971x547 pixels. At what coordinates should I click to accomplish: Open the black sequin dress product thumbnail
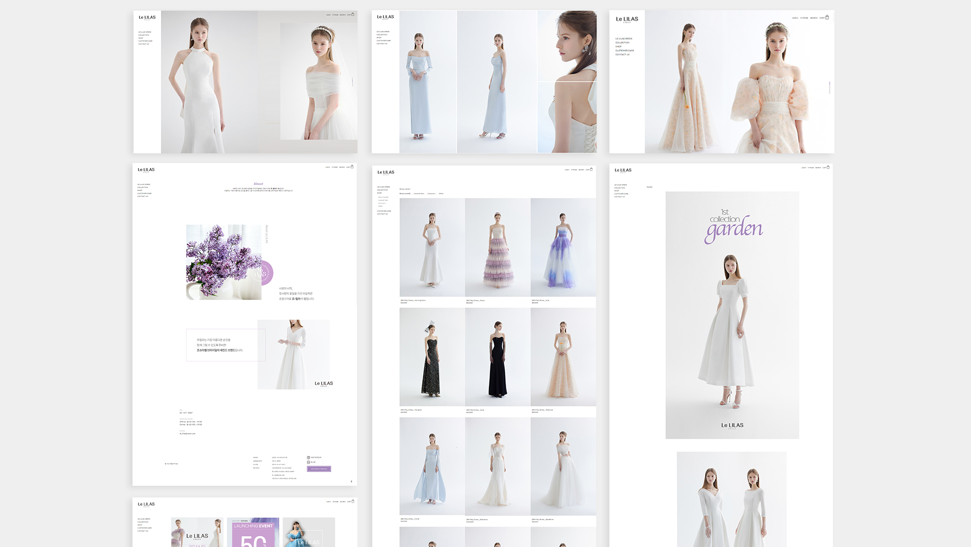[x=432, y=357]
